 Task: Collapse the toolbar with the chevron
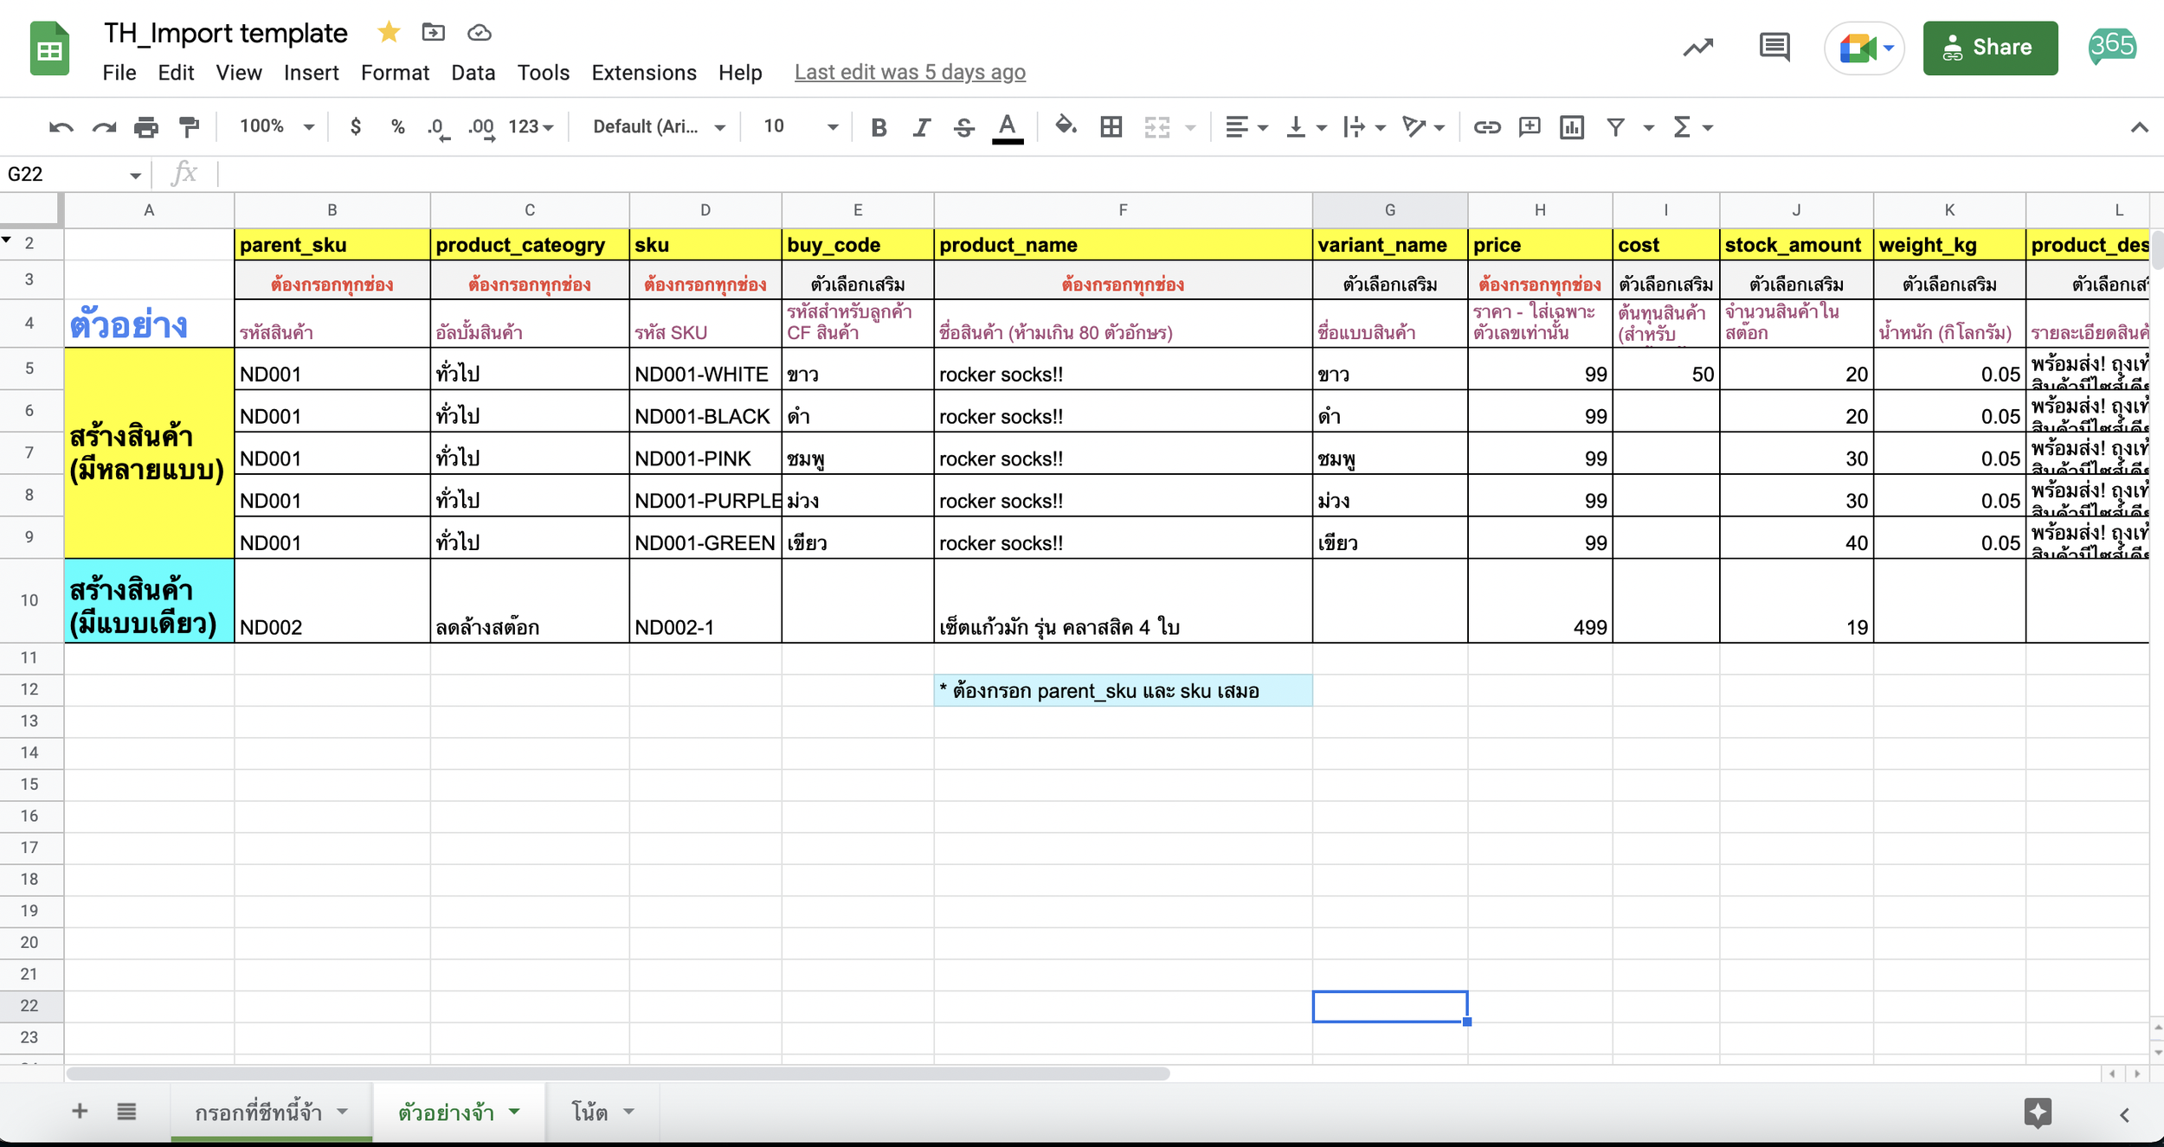(2135, 126)
